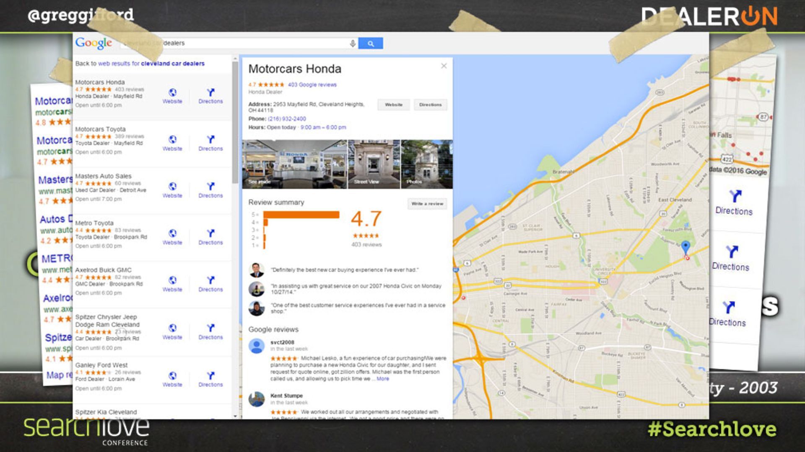Select Motorcars Honda listing title
The image size is (805, 452).
pyautogui.click(x=100, y=82)
